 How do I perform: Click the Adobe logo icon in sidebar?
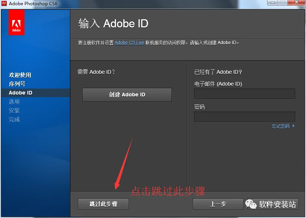[x=16, y=23]
